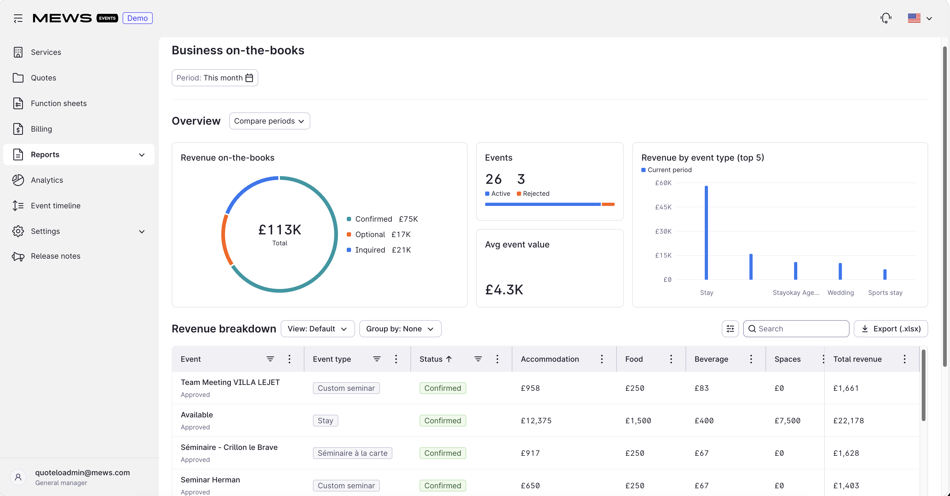This screenshot has width=950, height=496.
Task: Open the Services menu item
Action: point(79,52)
